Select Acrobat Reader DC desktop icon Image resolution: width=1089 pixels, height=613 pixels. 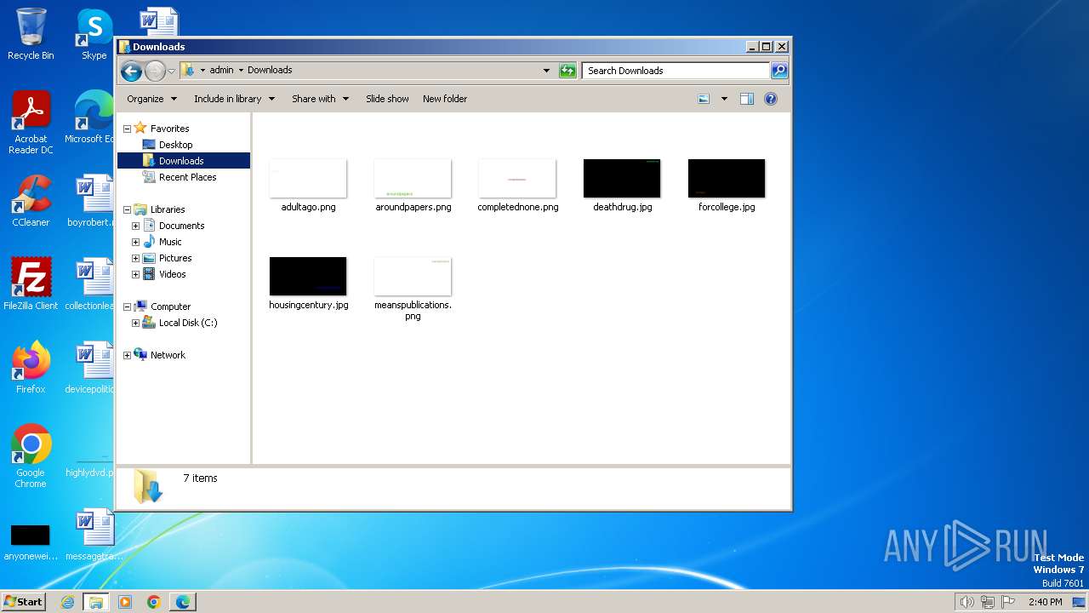coord(31,123)
